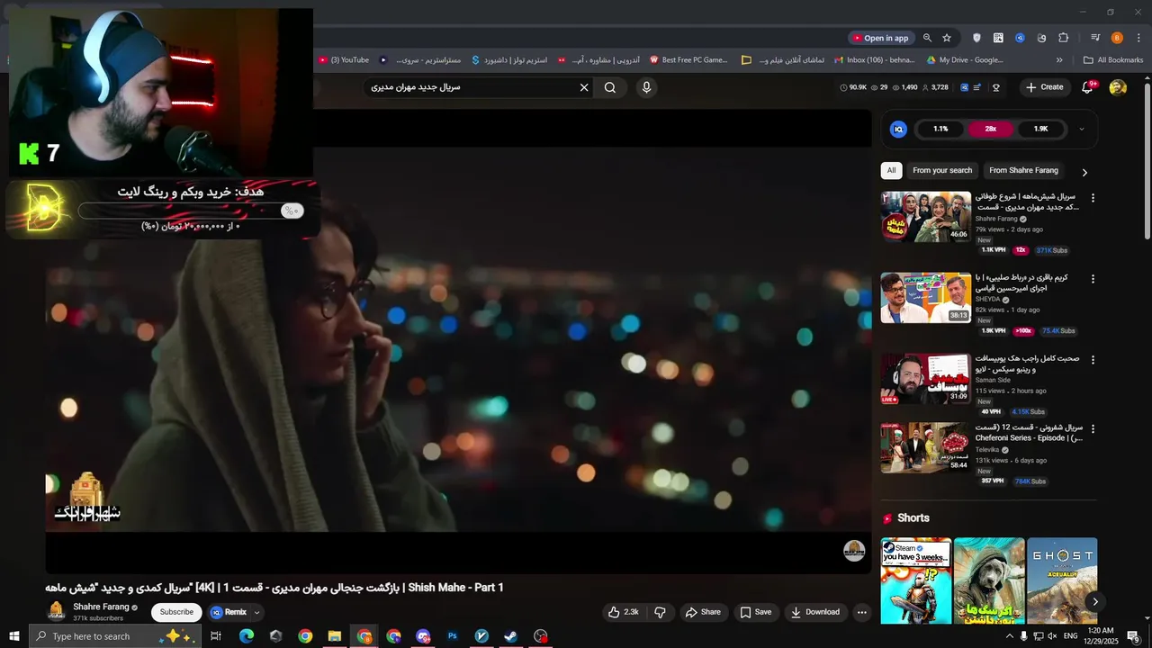Open the YouTube bookmark in bookmarks bar
The width and height of the screenshot is (1152, 648).
tap(344, 60)
